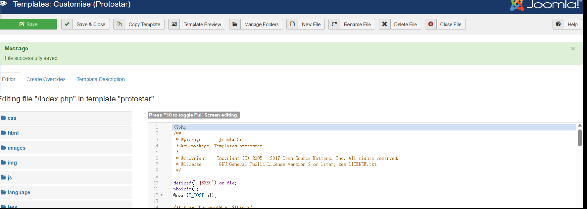Click the "phpinfo();" code on line 11

tap(186, 189)
